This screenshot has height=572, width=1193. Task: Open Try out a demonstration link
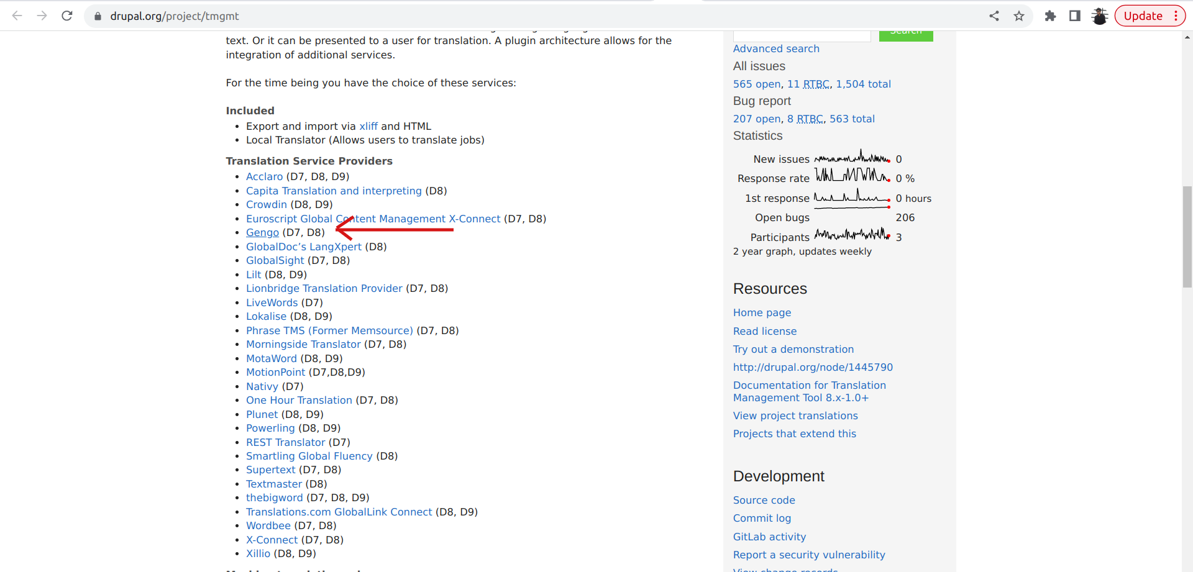[793, 349]
